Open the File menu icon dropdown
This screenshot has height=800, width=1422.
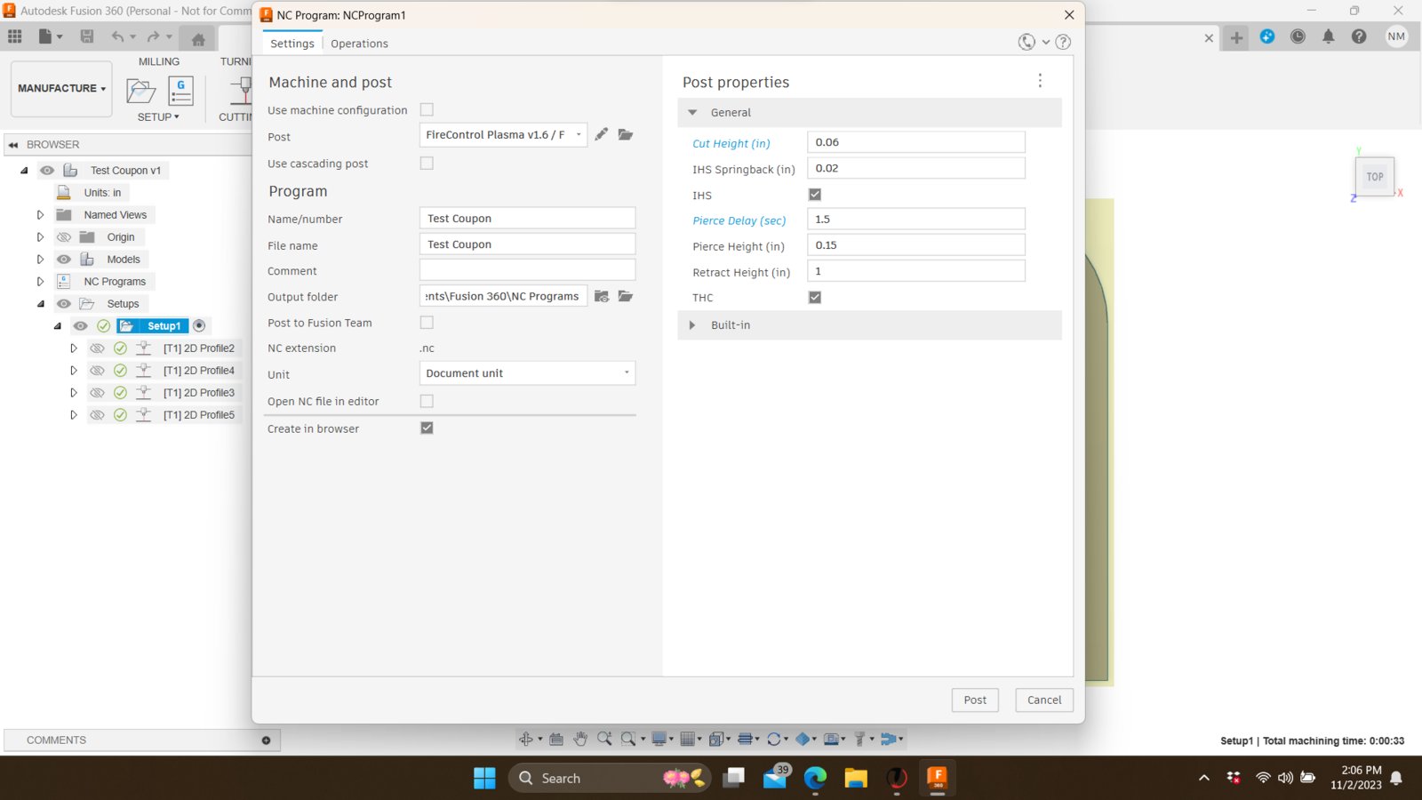pyautogui.click(x=51, y=36)
